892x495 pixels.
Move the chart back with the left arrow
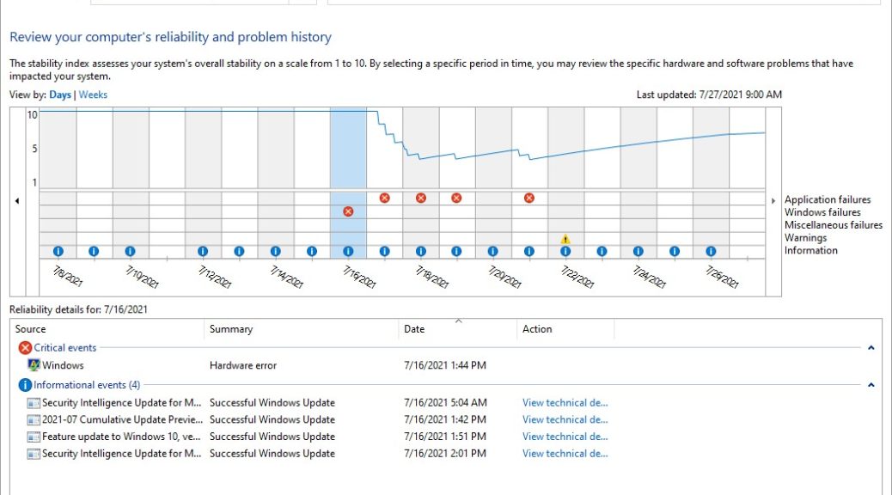17,201
